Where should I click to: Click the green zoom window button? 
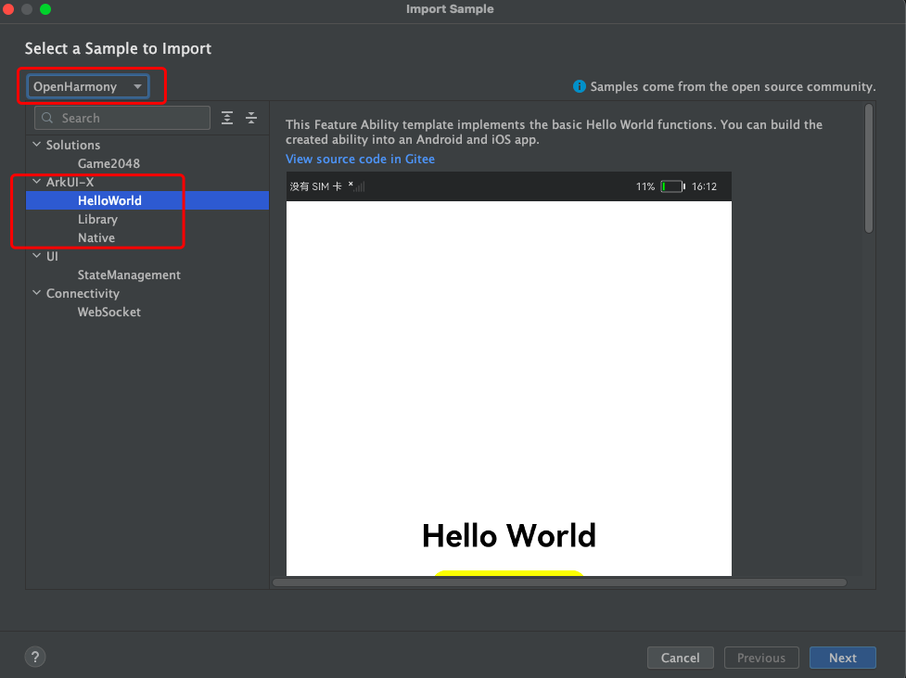point(45,8)
